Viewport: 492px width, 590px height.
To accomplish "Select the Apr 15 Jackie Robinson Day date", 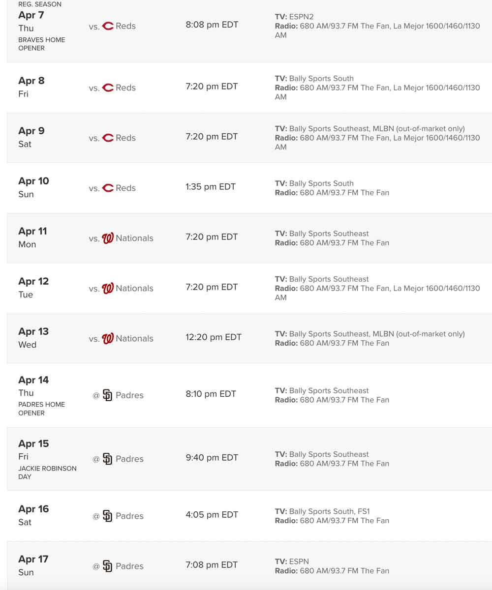I will tap(33, 444).
